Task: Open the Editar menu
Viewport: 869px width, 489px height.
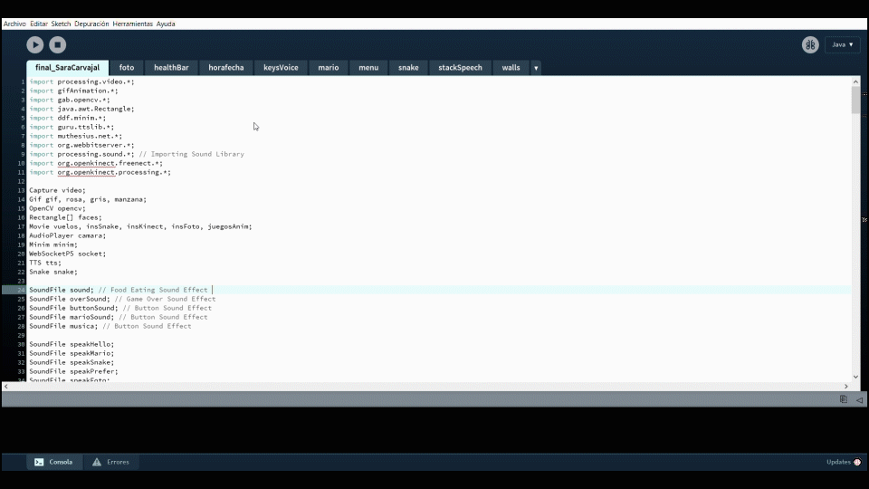Action: (39, 24)
